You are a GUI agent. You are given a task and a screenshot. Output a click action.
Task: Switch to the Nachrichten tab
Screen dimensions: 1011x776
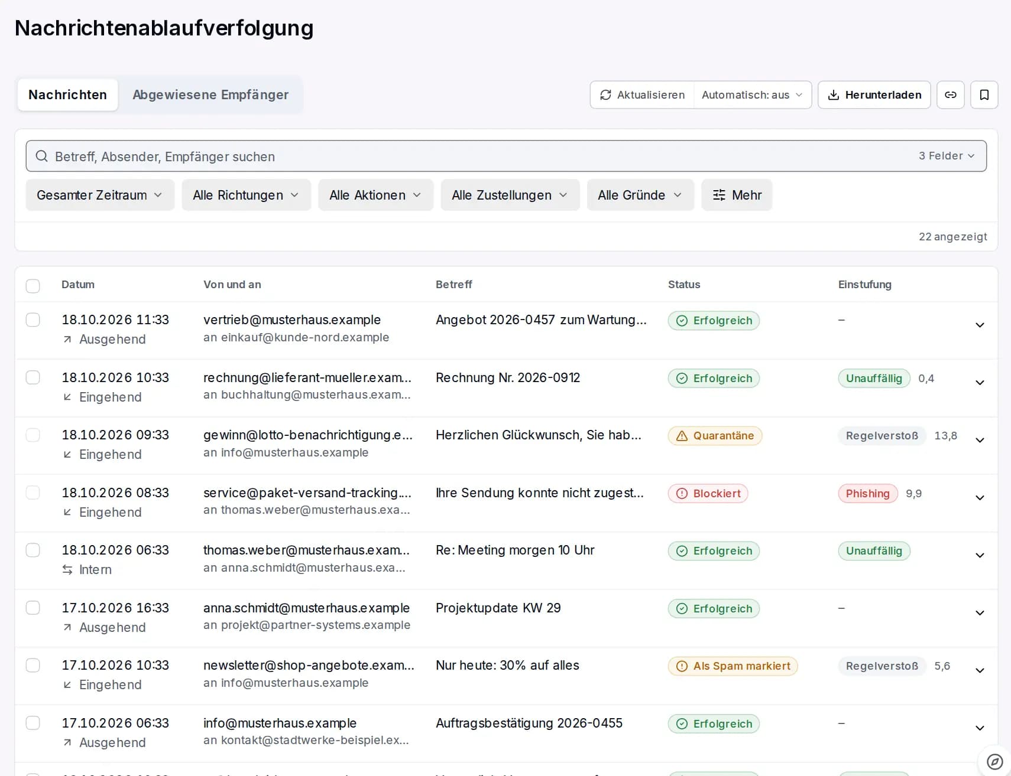coord(68,94)
